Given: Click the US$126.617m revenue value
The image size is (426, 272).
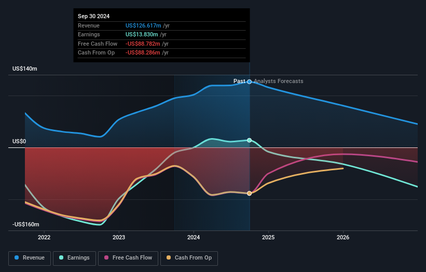Looking at the screenshot, I should 143,25.
